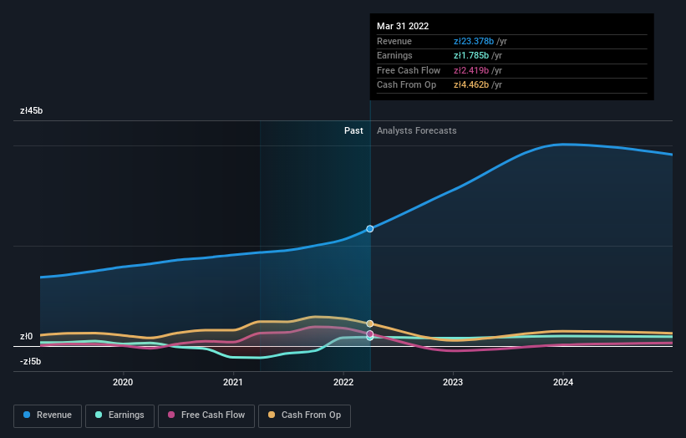Toggle the Free Cash Flow legend button
Viewport: 686px width, 438px height.
click(206, 415)
